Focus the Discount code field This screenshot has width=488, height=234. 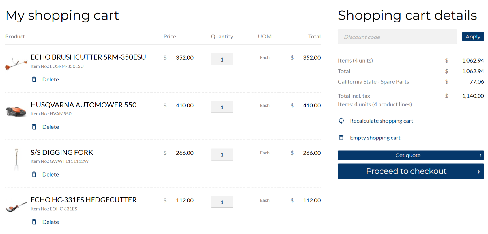click(397, 37)
